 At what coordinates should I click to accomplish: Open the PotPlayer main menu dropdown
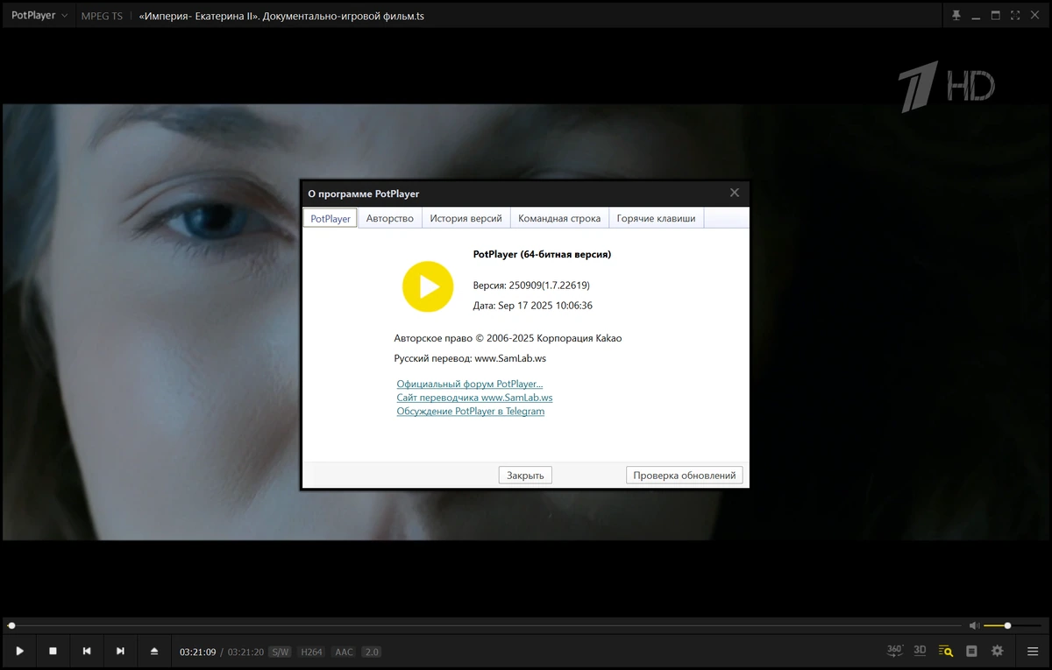tap(39, 16)
